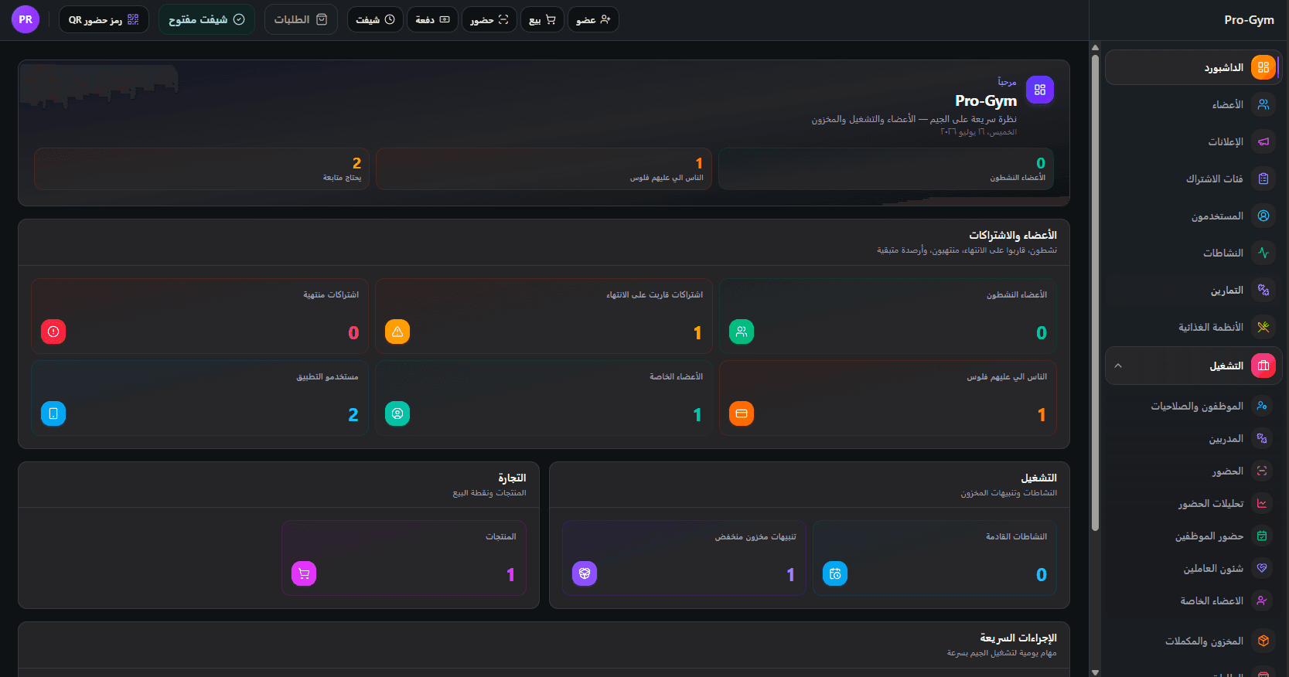Click red alert icon on اشتراكات منتهية card
This screenshot has height=677, width=1289.
(53, 332)
